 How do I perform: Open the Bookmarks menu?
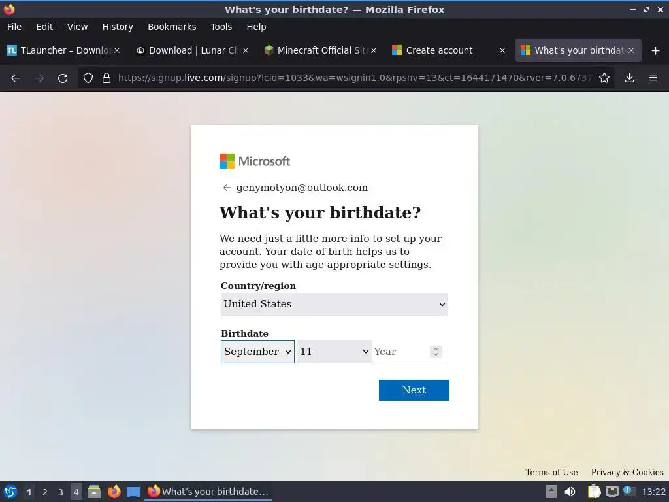(x=172, y=27)
